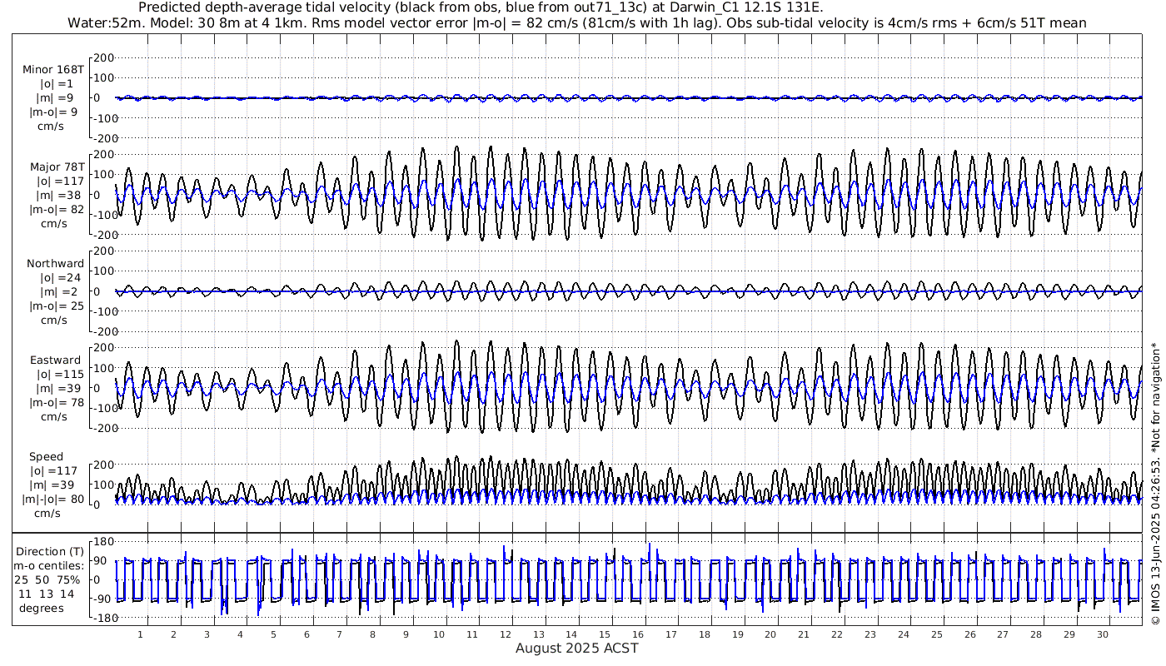Click the 'Minor 168T' panel label
Screen dimensions: 1166x666
point(53,70)
